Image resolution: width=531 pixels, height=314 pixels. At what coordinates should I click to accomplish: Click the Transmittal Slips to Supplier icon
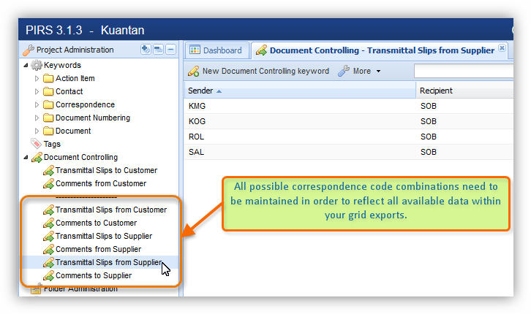click(48, 237)
